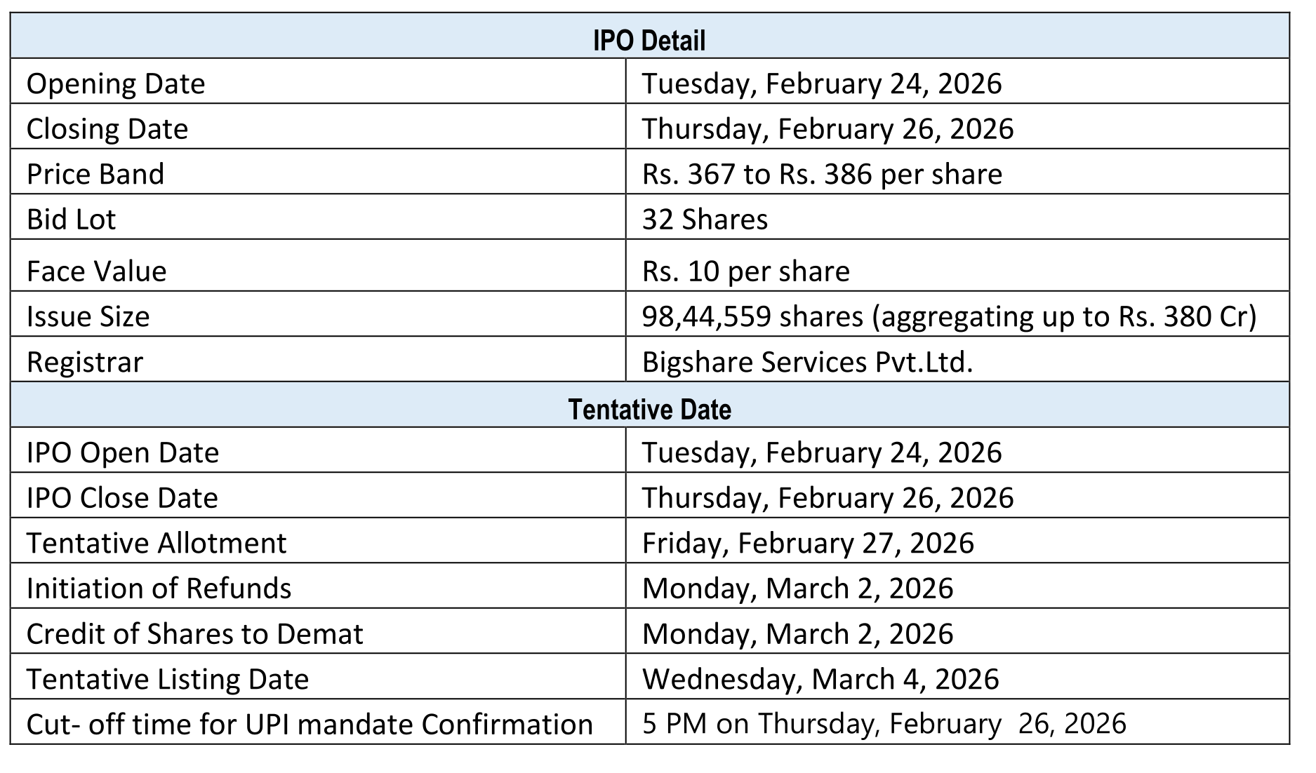This screenshot has width=1316, height=773.
Task: Click the Tentative Date section header
Action: coord(649,410)
